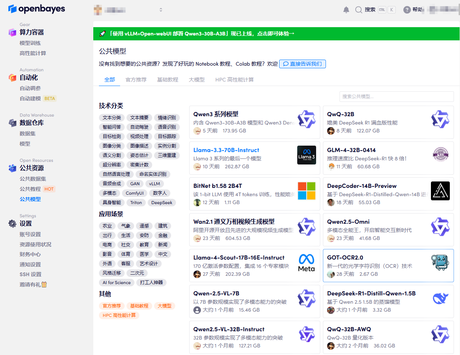Screen dimensions: 460x355
Task: Switch to the HPC 高性能计算 tab
Action: tap(235, 80)
